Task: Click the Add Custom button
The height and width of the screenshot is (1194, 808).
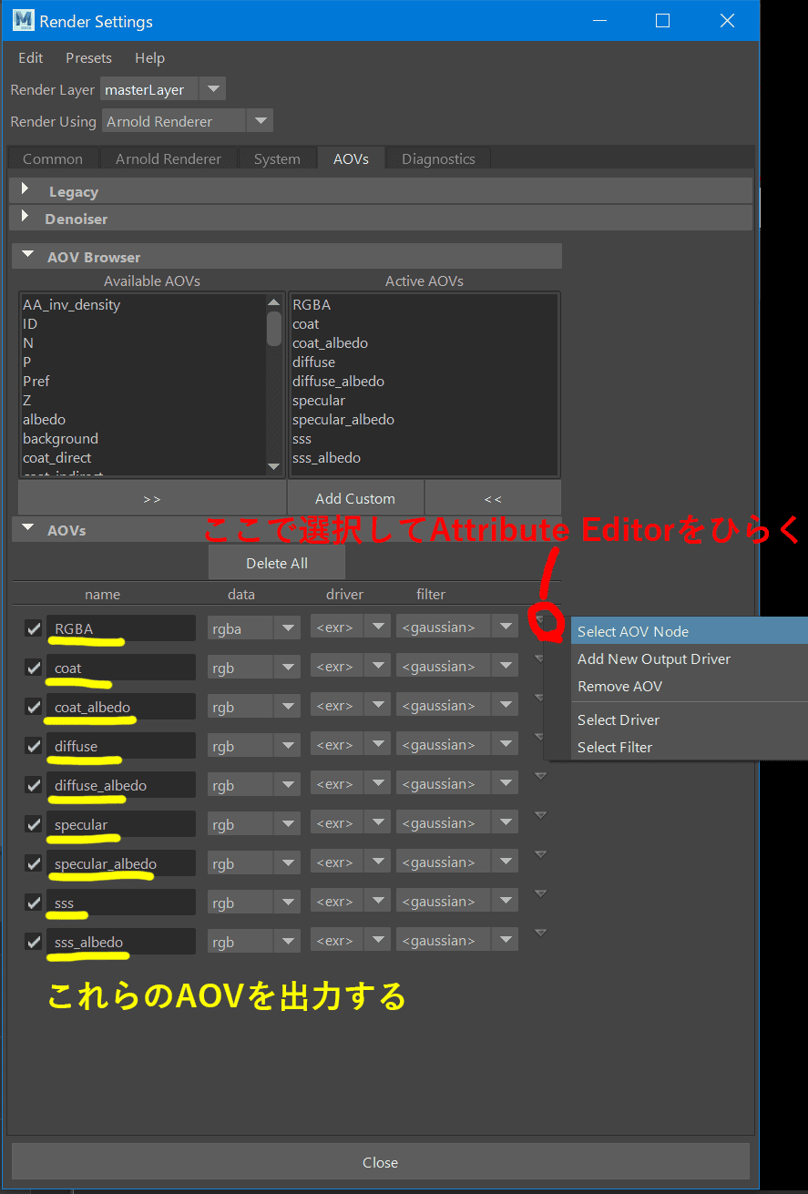Action: (355, 498)
